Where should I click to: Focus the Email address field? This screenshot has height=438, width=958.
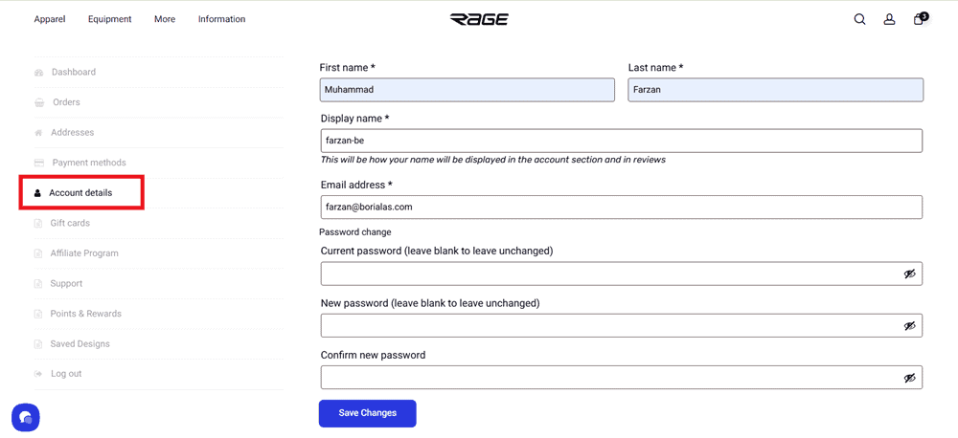click(621, 207)
